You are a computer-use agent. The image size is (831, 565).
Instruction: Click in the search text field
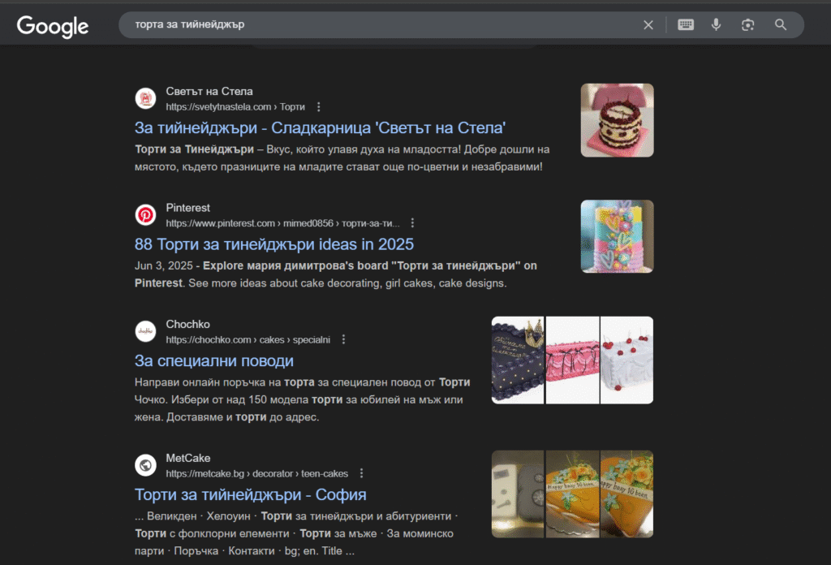(x=373, y=25)
